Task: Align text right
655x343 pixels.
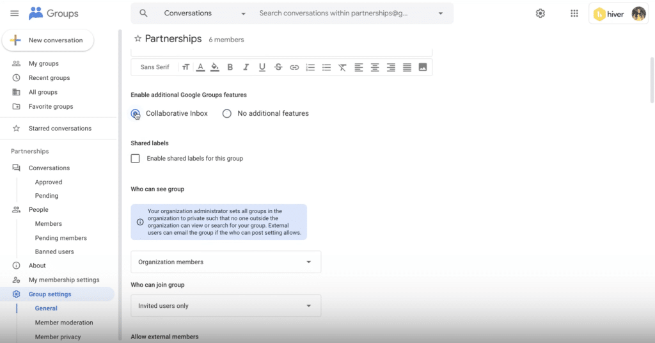Action: [391, 67]
